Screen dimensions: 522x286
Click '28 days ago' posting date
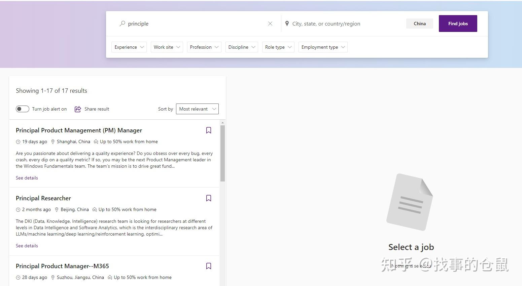click(35, 277)
